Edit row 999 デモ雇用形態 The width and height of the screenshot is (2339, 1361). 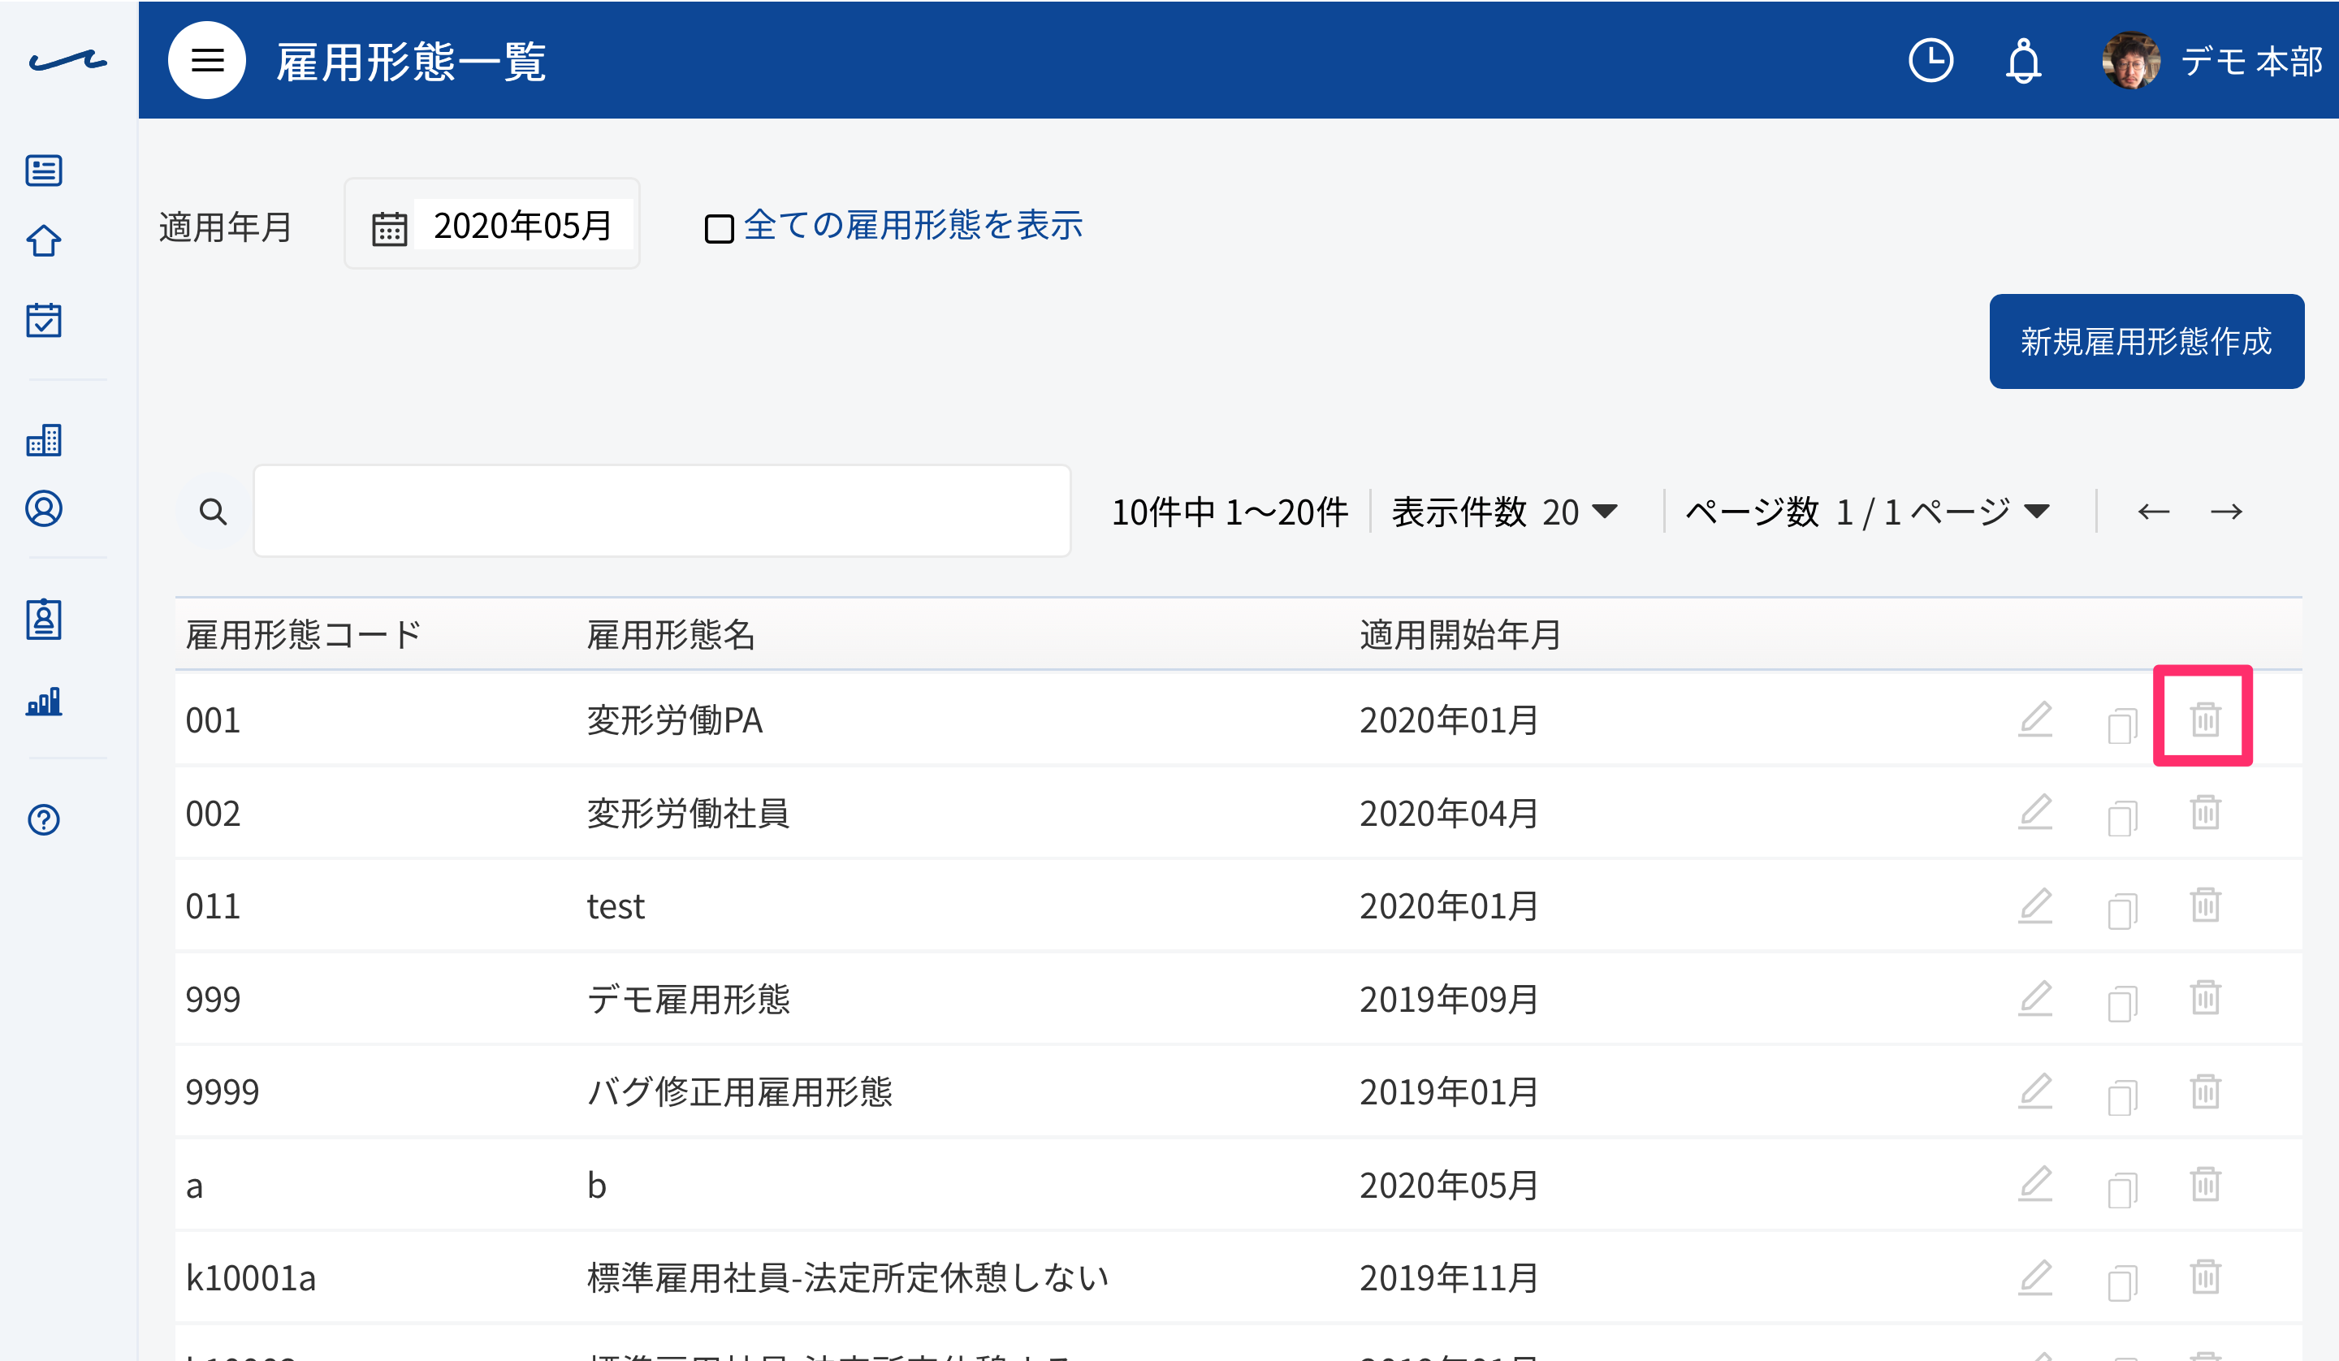click(2034, 998)
